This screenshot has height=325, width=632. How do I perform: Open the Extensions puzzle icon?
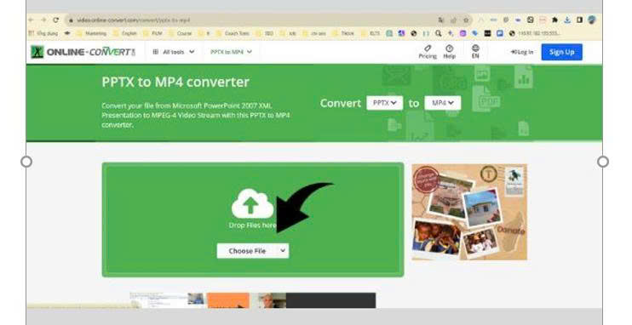pos(555,20)
